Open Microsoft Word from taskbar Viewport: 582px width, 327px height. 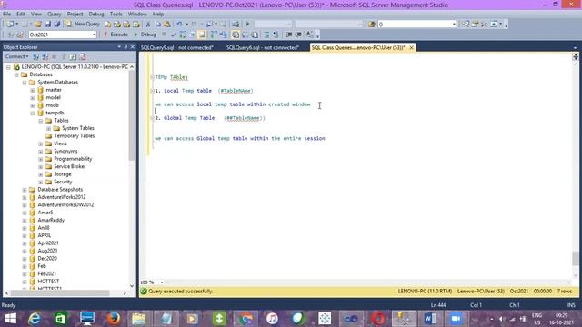click(430, 319)
